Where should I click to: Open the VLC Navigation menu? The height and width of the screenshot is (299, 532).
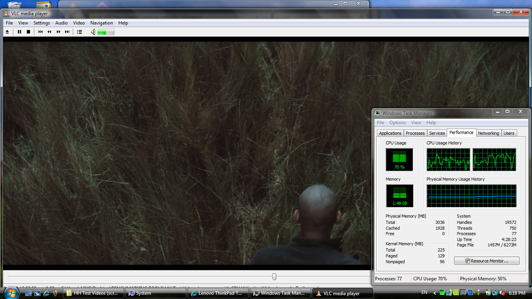[101, 23]
